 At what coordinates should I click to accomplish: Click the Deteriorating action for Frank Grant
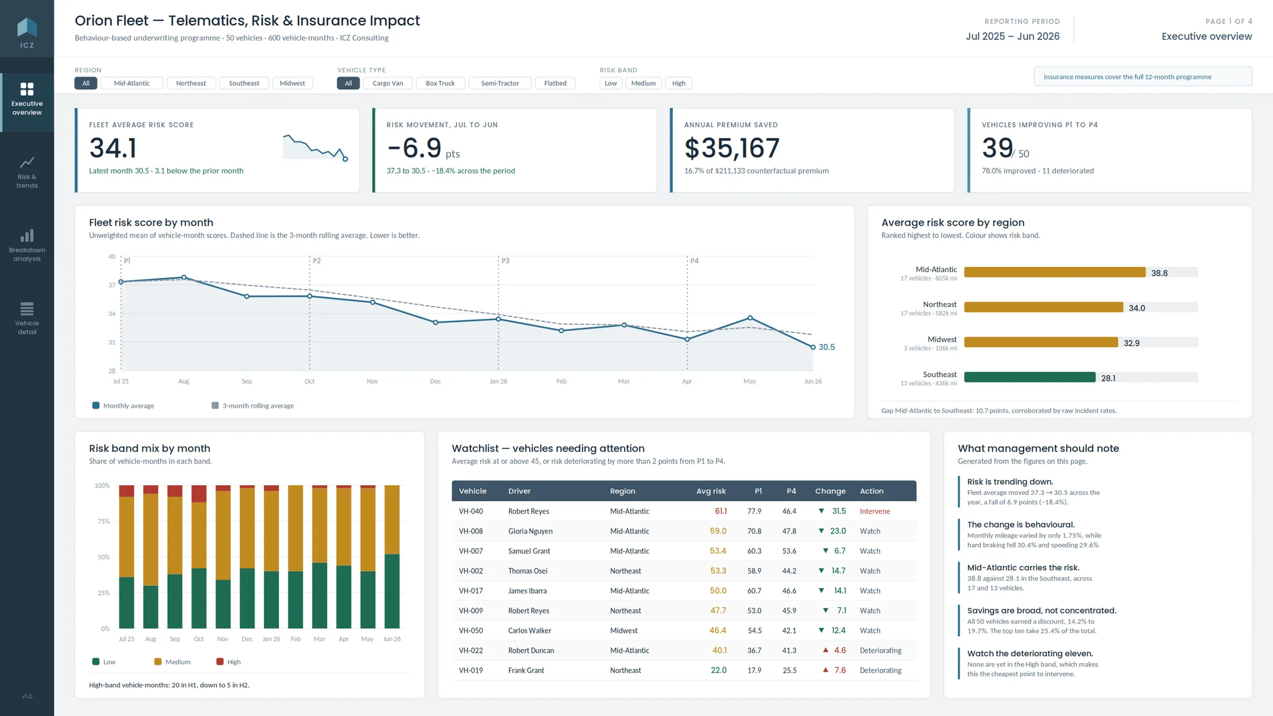[x=880, y=671]
